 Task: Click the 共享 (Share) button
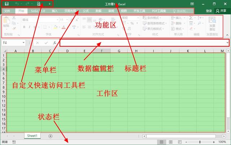pos(221,11)
